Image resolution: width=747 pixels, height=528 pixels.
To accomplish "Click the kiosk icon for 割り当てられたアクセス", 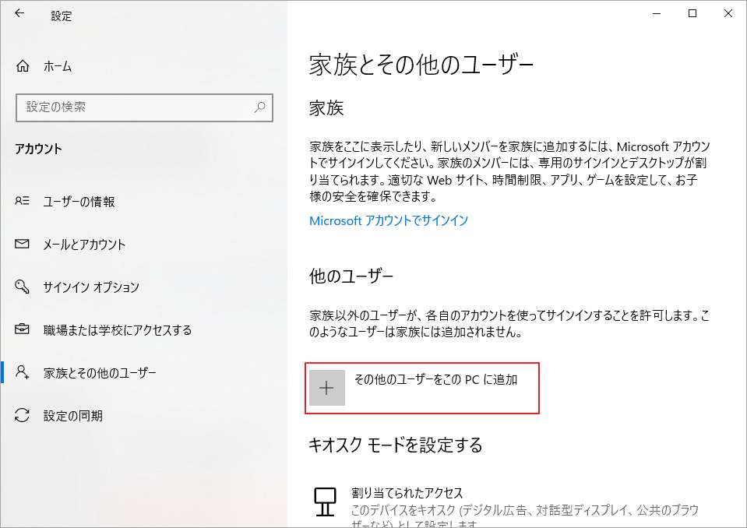I will coord(325,502).
